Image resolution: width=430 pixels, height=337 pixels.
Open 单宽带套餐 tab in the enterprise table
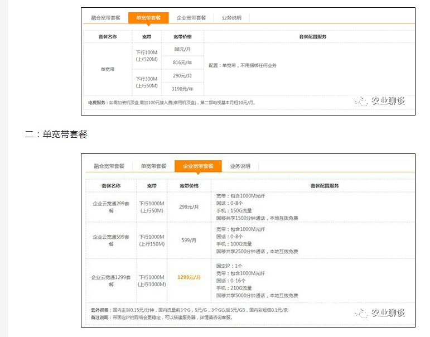coord(153,166)
